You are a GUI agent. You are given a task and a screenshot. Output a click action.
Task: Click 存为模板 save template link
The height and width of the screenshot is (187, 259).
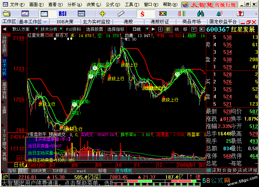click(123, 171)
